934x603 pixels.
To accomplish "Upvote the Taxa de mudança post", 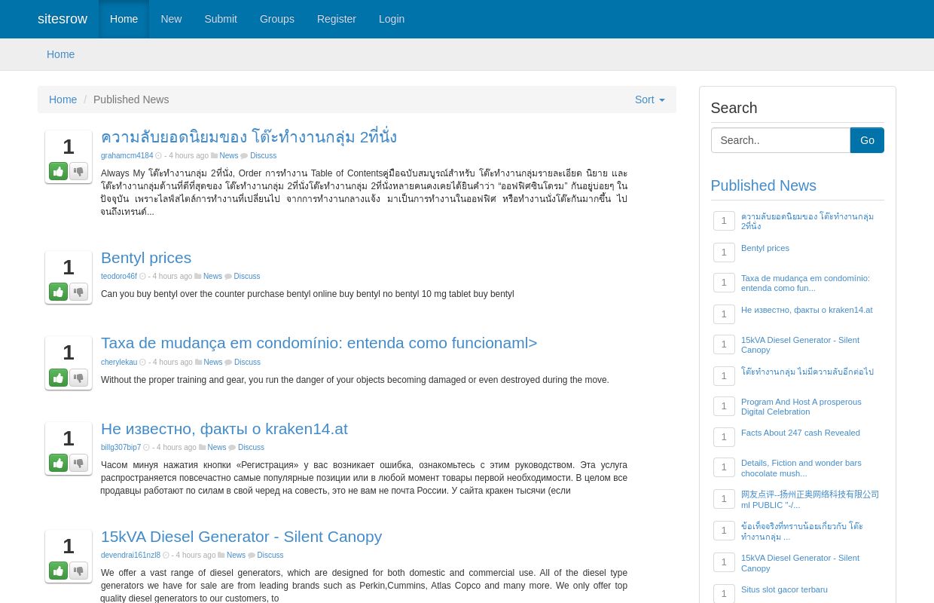I will [58, 378].
